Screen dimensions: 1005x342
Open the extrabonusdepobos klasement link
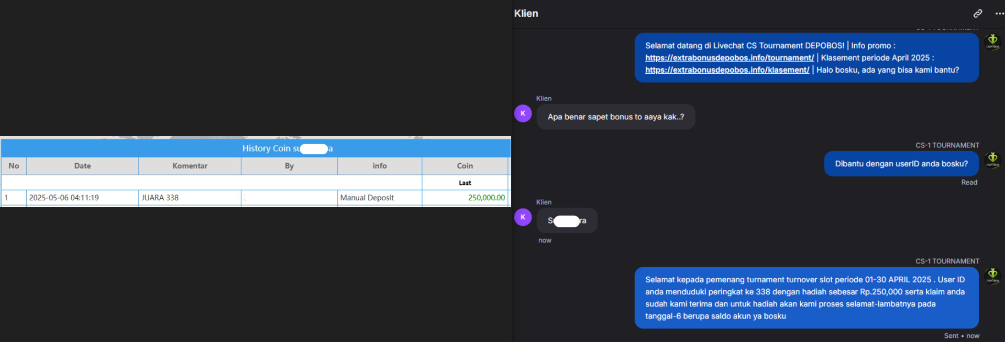tap(727, 70)
